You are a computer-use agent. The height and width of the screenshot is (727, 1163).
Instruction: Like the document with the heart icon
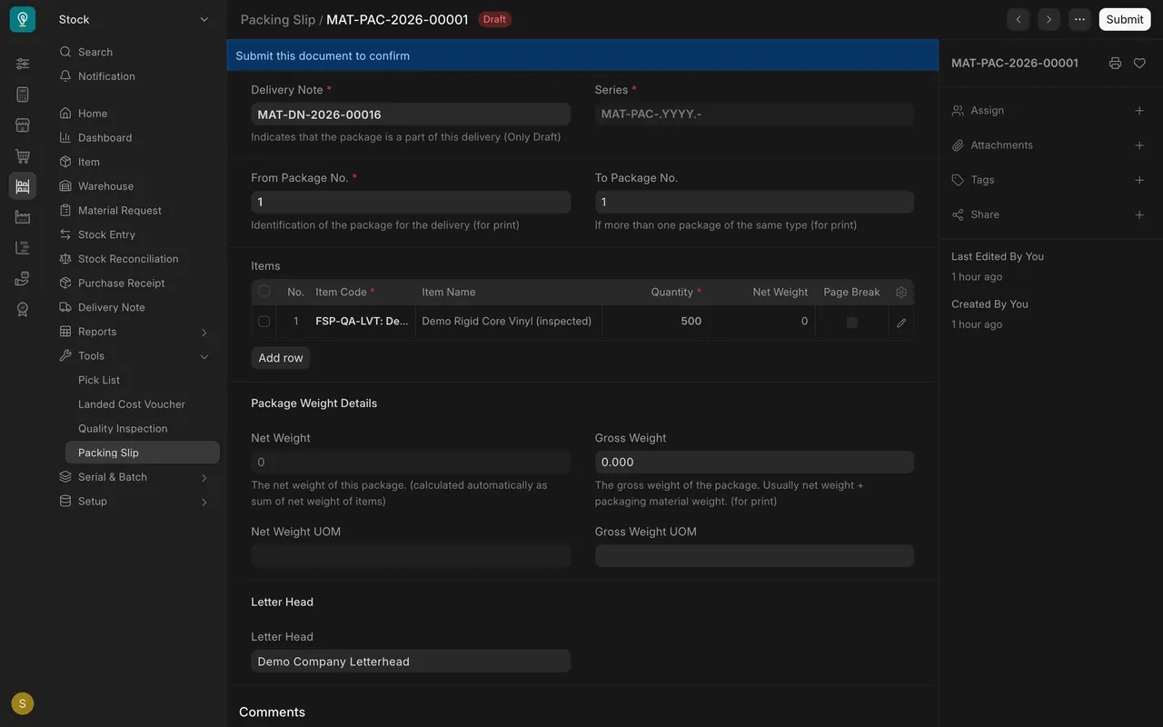(1139, 64)
